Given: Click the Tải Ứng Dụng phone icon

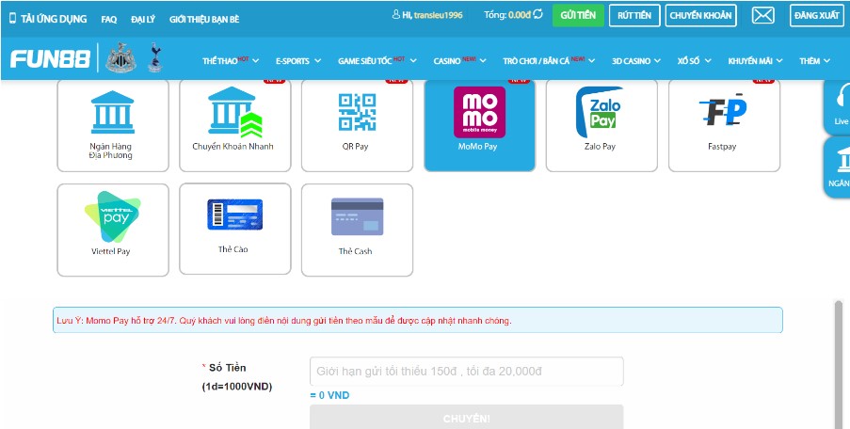Looking at the screenshot, I should coord(12,19).
